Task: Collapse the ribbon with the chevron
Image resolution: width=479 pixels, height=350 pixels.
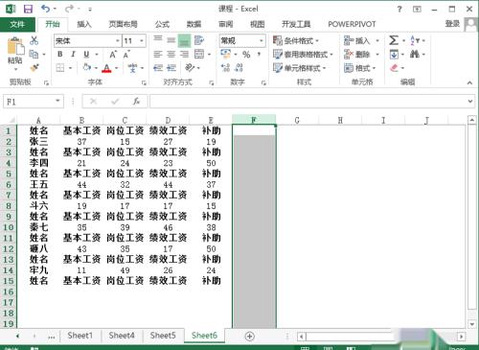Action: tap(469, 82)
